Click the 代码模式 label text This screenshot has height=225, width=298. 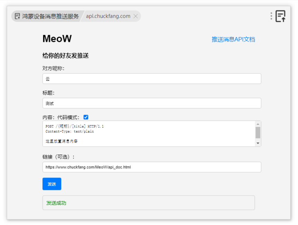pyautogui.click(x=68, y=117)
